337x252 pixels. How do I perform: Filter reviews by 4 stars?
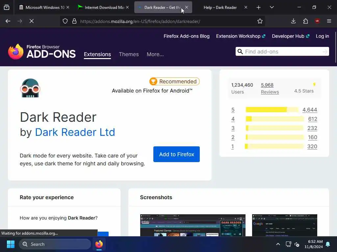[x=233, y=119]
